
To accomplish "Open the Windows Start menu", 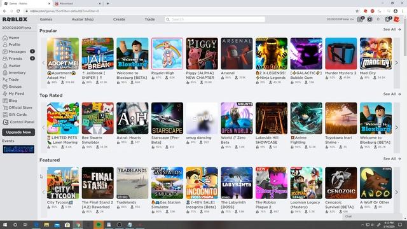I will pos(4,225).
